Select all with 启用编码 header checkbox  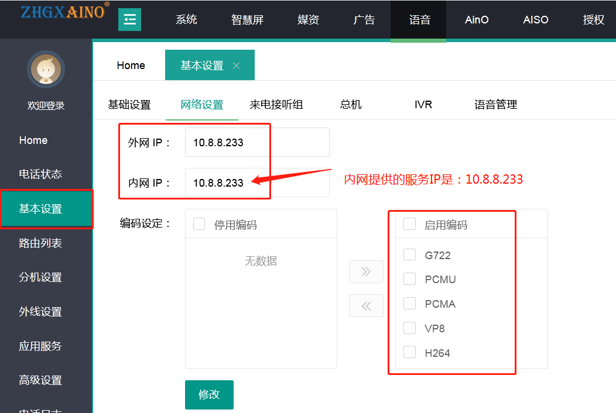coord(410,224)
